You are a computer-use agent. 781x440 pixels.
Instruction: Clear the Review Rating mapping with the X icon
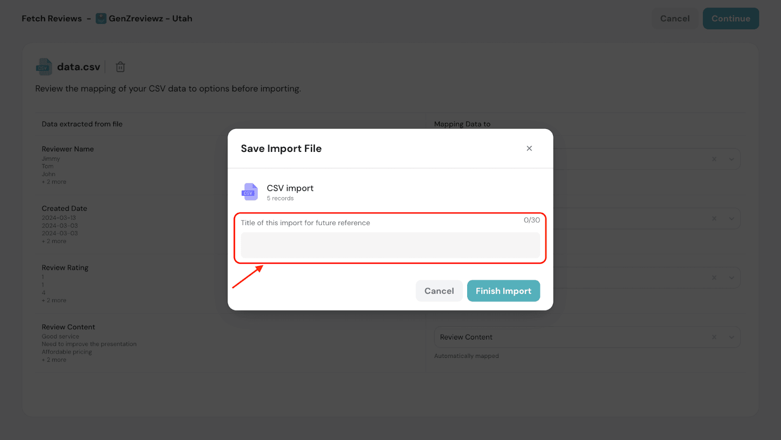714,278
